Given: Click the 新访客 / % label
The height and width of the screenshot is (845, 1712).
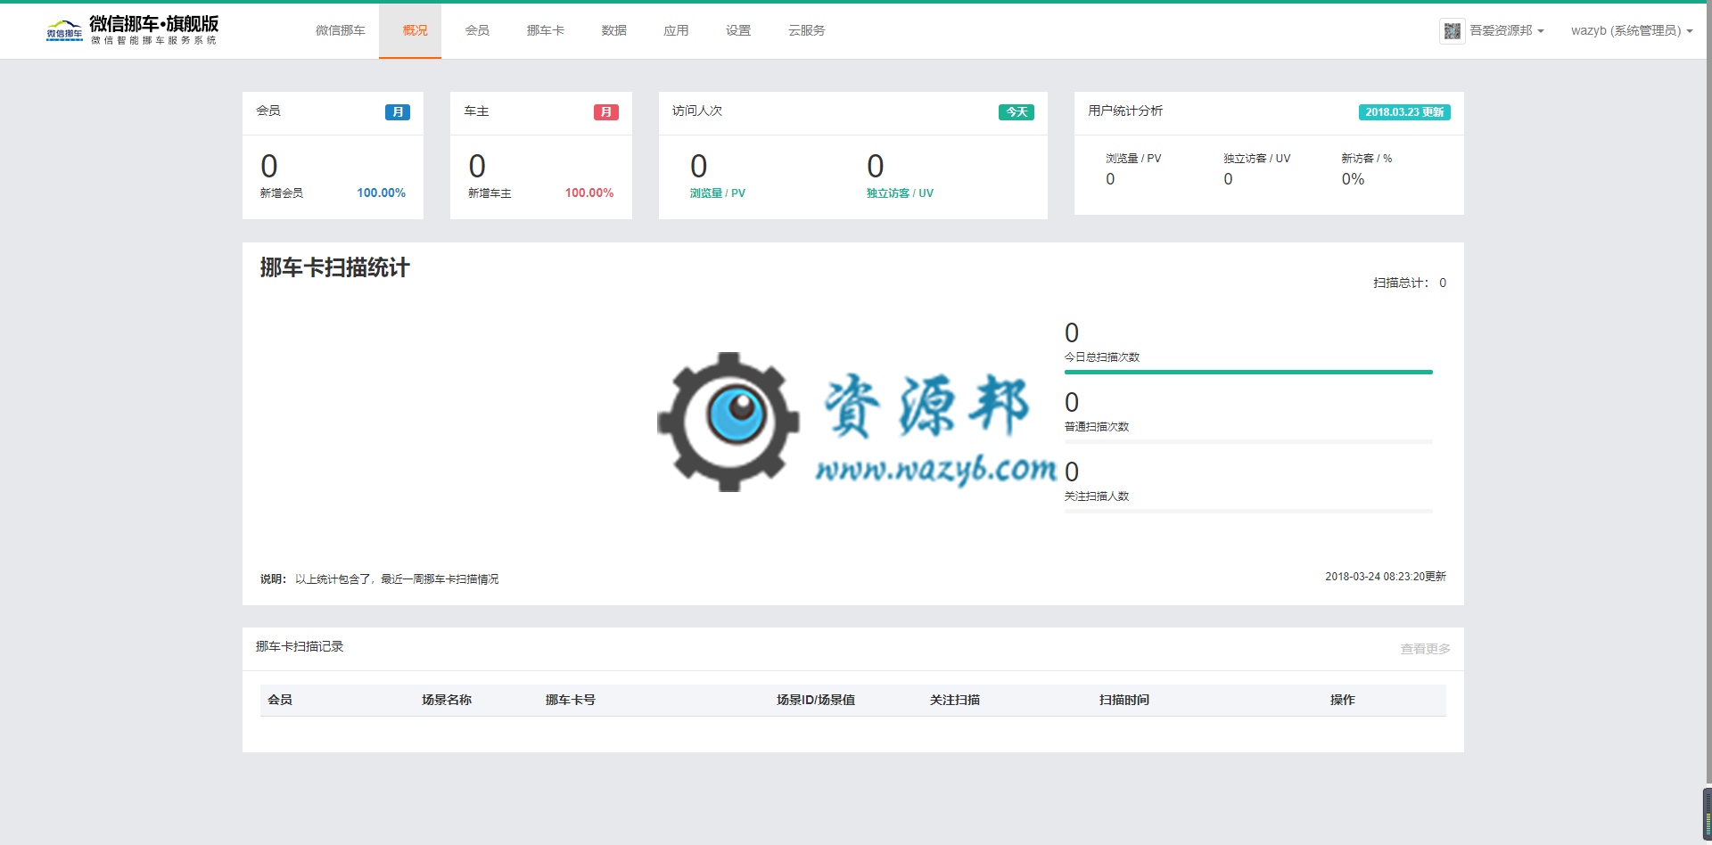Looking at the screenshot, I should click(1367, 159).
